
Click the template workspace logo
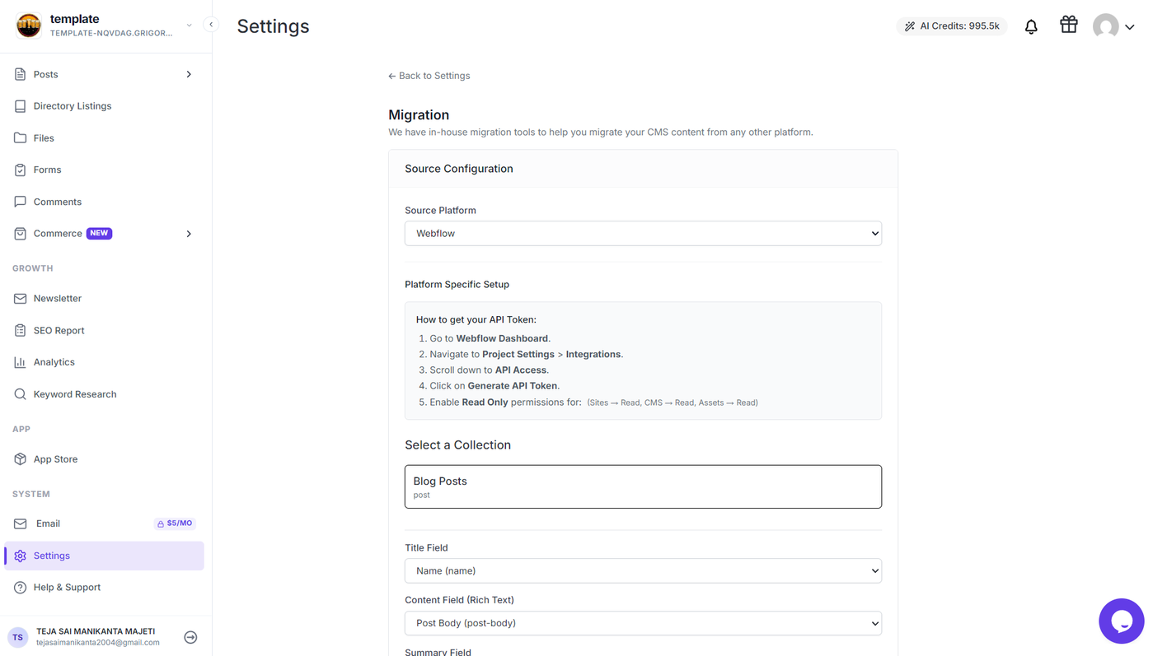coord(29,26)
